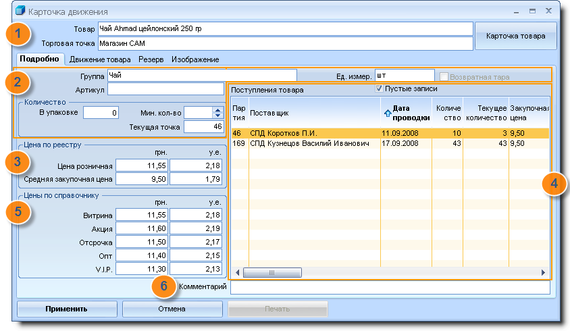
Task: Click the Отсрочка грн. field 11,50
Action: tap(142, 242)
